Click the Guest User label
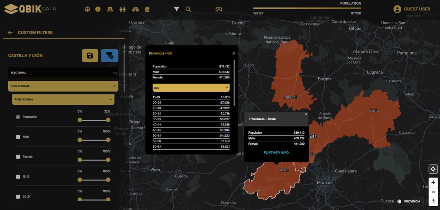 coord(417,9)
